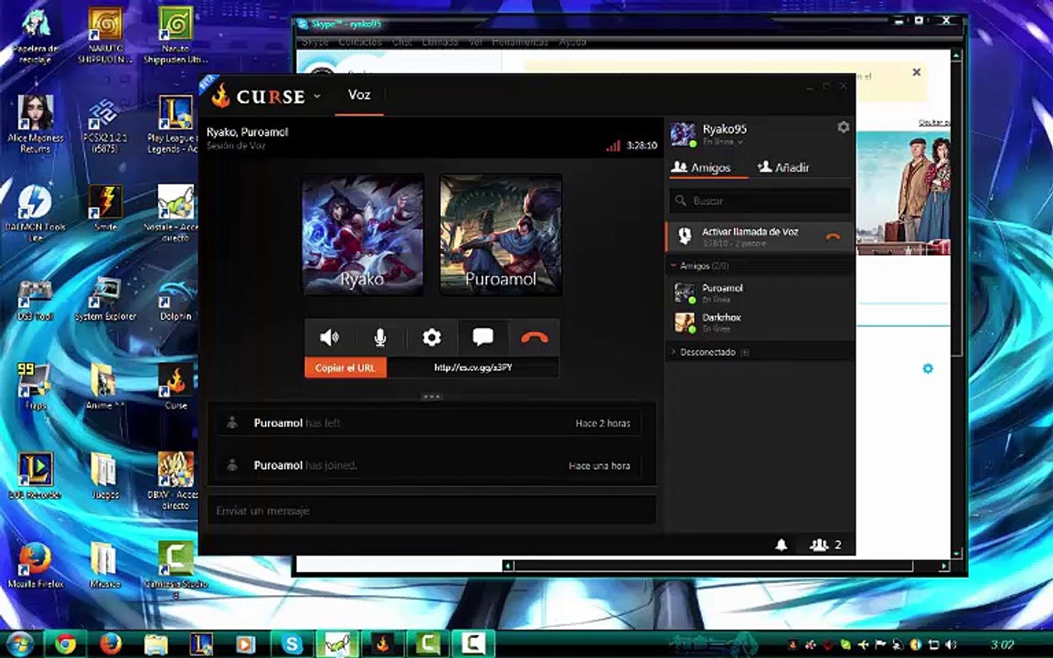The image size is (1053, 658).
Task: Open voice settings gear under the avatars
Action: click(x=431, y=337)
